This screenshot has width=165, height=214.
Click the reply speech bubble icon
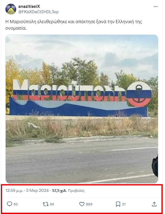point(9,204)
